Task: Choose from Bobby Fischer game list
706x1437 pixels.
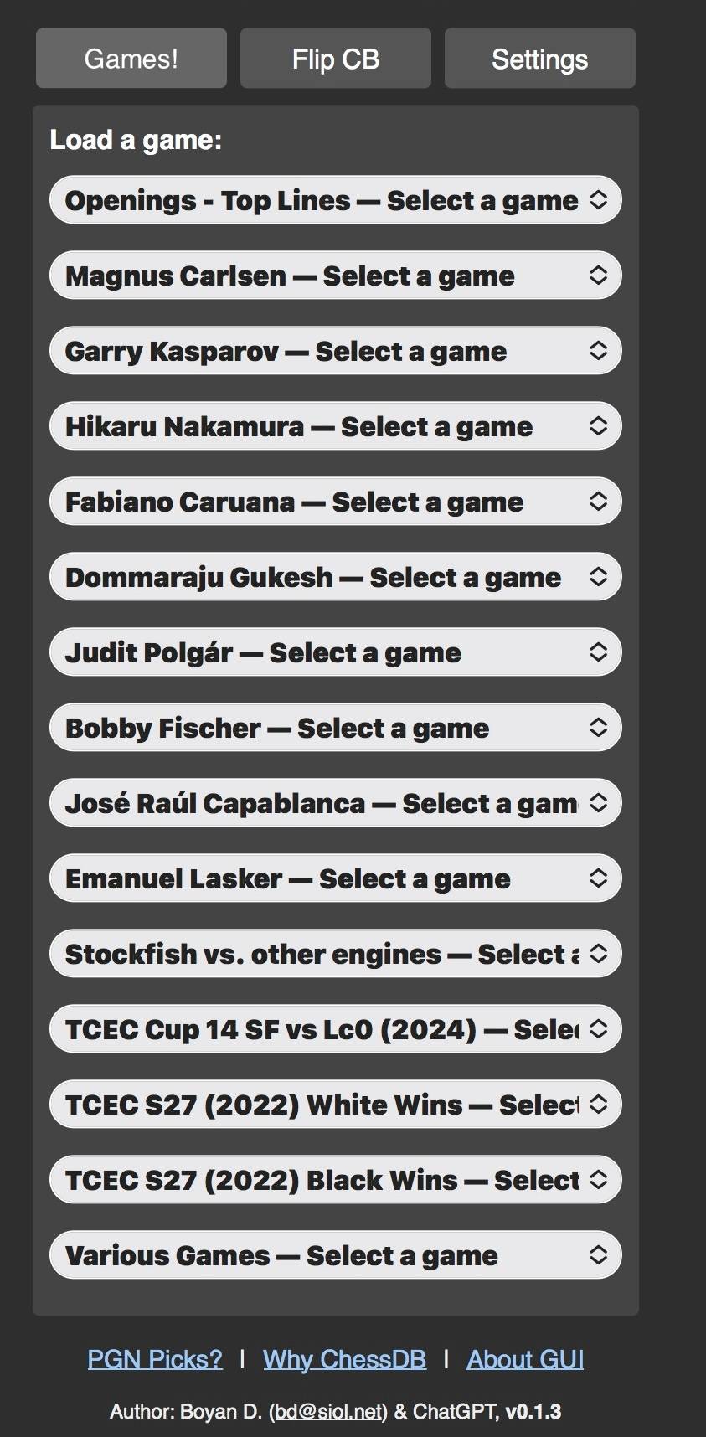Action: coord(335,728)
